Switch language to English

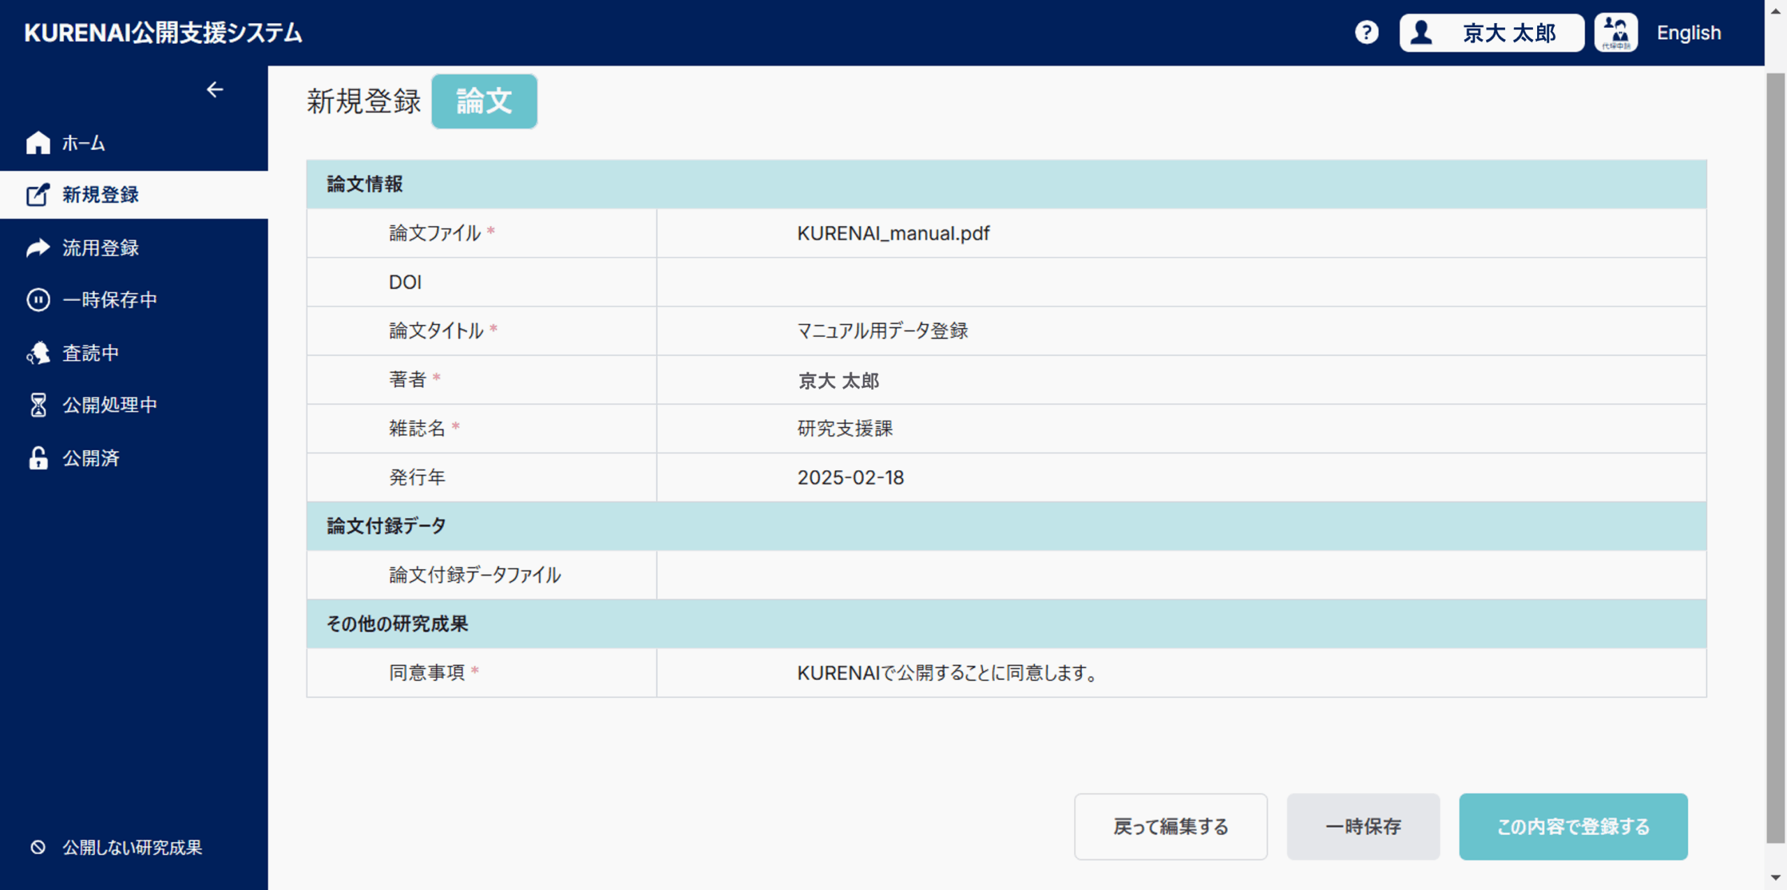pos(1689,33)
